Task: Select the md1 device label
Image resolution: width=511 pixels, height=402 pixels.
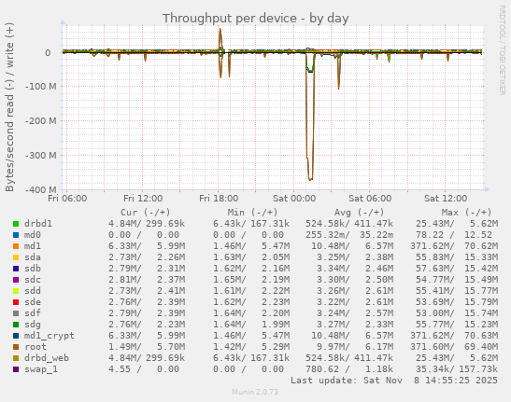Action: click(x=33, y=246)
